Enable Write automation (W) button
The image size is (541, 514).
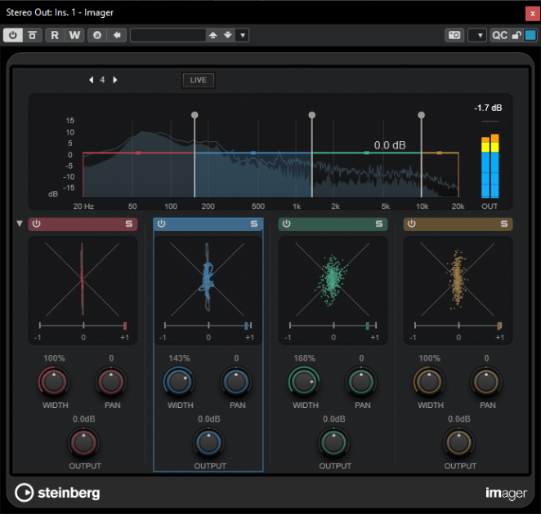pyautogui.click(x=74, y=35)
